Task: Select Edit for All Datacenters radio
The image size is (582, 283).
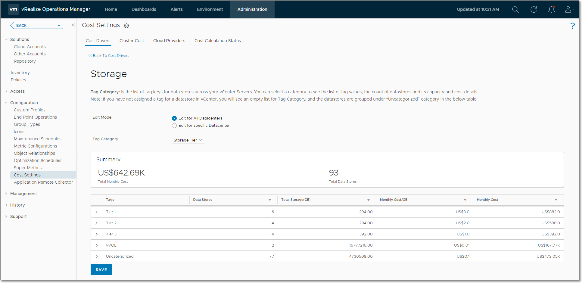Action: [x=174, y=118]
